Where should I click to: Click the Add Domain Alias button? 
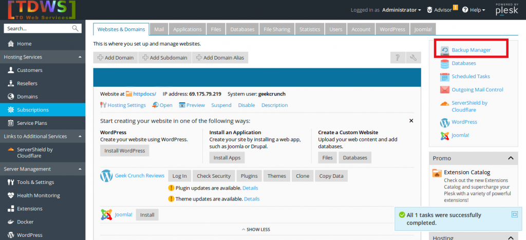(220, 58)
